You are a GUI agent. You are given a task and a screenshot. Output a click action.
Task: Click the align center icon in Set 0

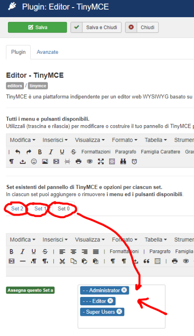pos(73,252)
